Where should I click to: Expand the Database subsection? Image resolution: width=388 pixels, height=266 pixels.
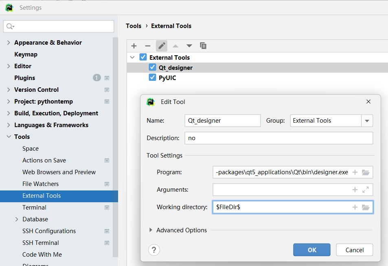point(17,219)
